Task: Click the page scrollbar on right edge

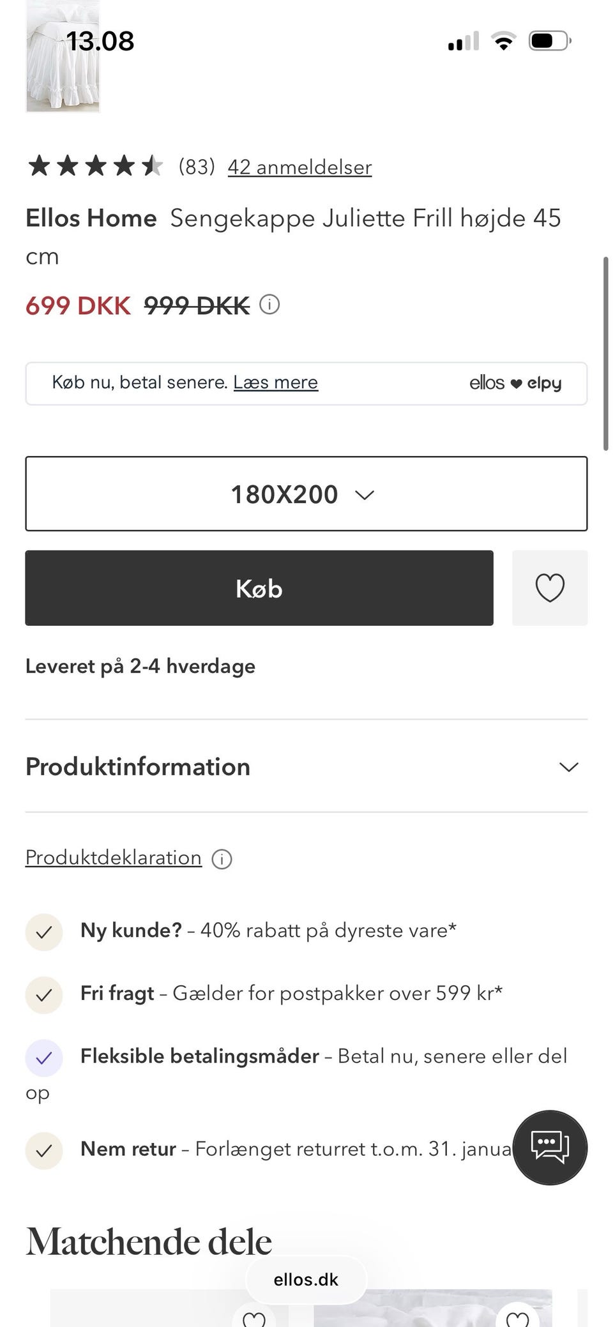Action: [x=605, y=353]
